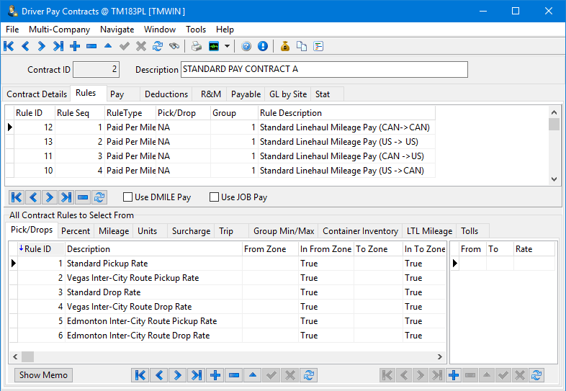Expand the dropdown arrow beside the monitor icon
The width and height of the screenshot is (566, 391).
coord(227,46)
